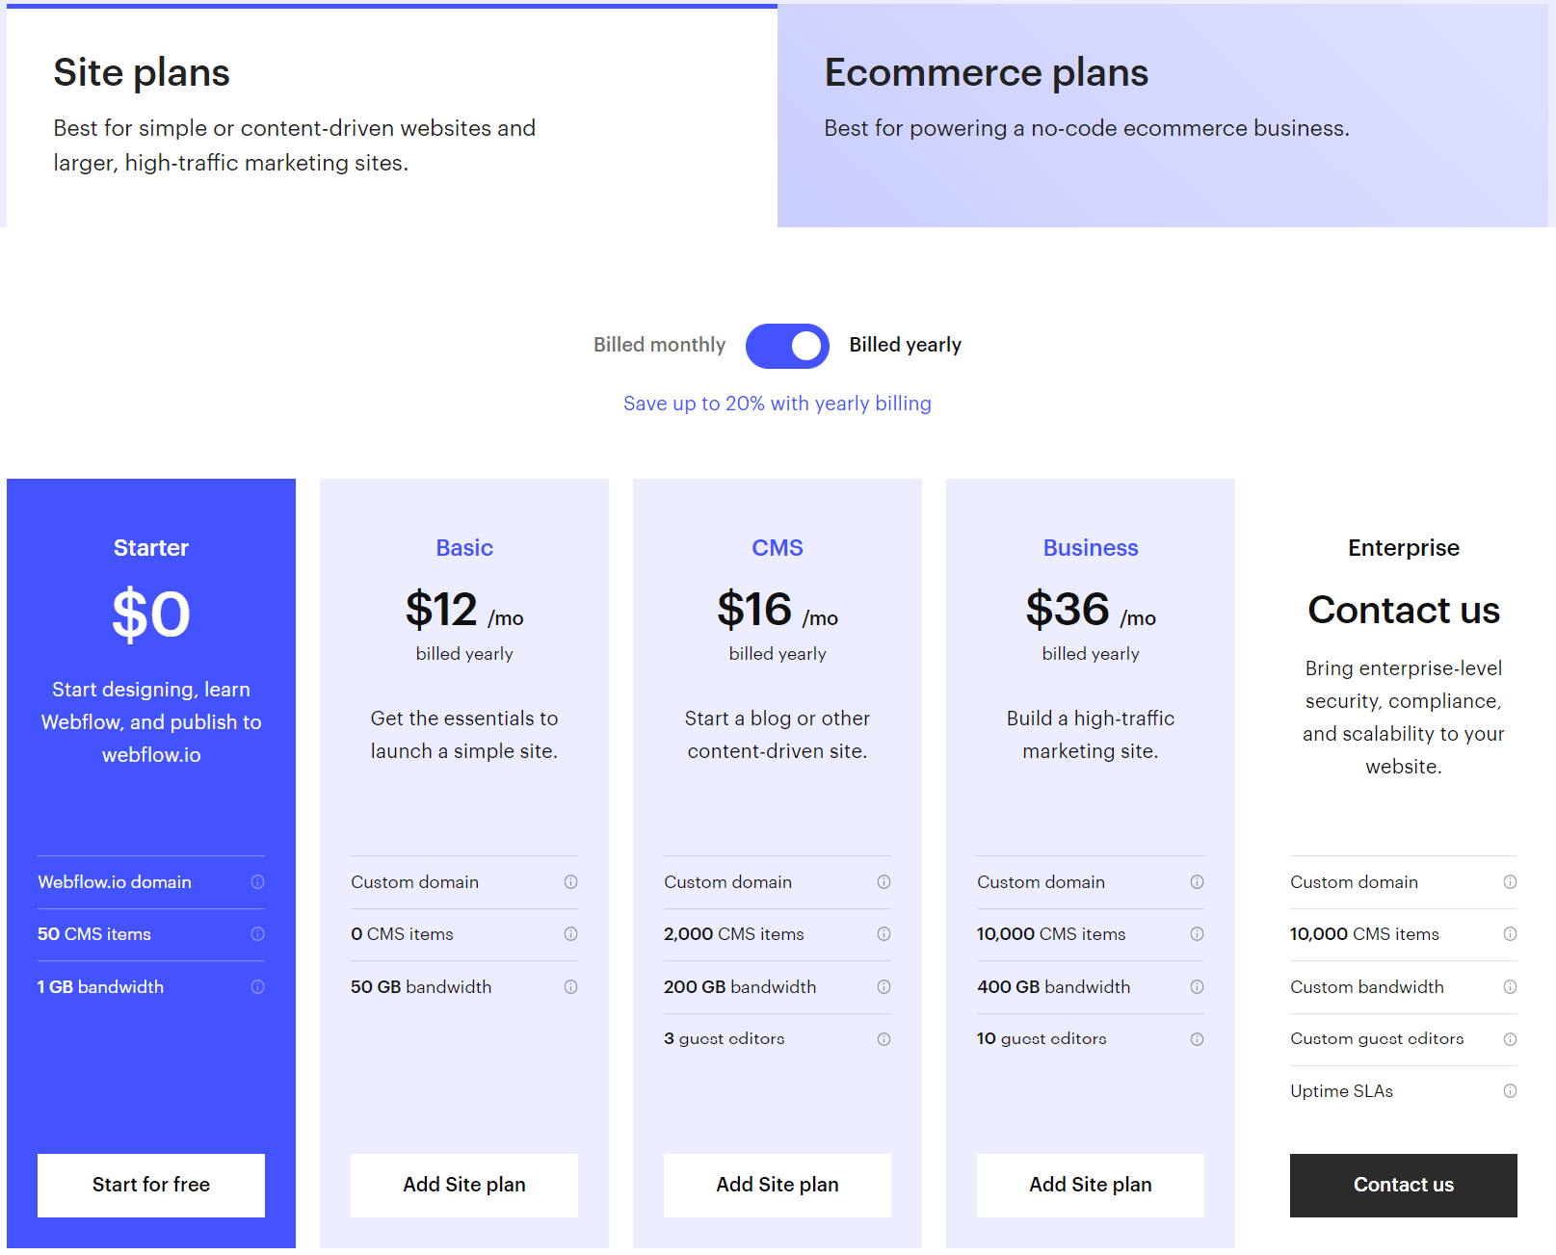The width and height of the screenshot is (1556, 1255).
Task: Open tooltip for Business plan's 400 GB bandwidth
Action: 1197,986
